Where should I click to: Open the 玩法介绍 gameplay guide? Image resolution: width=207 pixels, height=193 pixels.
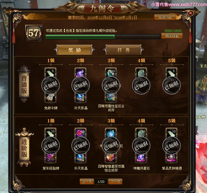(x=165, y=17)
